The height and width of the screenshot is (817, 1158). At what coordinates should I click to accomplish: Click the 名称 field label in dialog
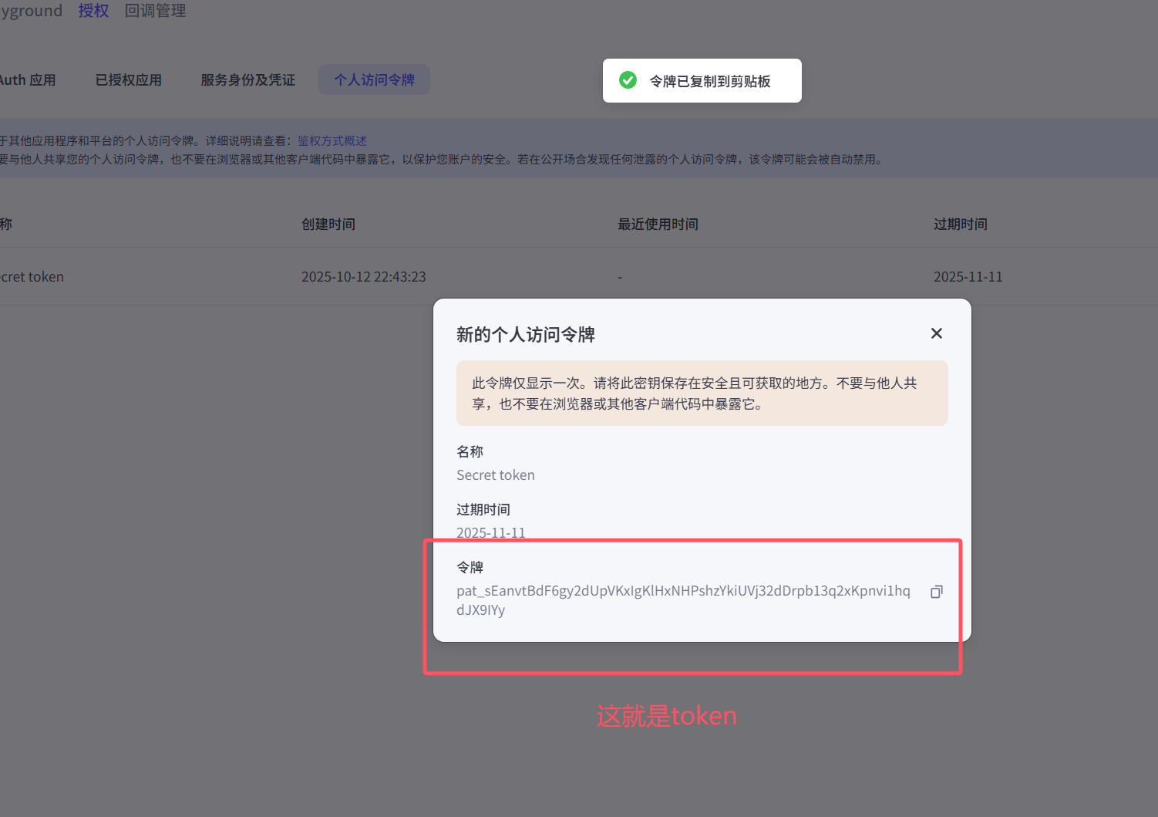(x=470, y=451)
